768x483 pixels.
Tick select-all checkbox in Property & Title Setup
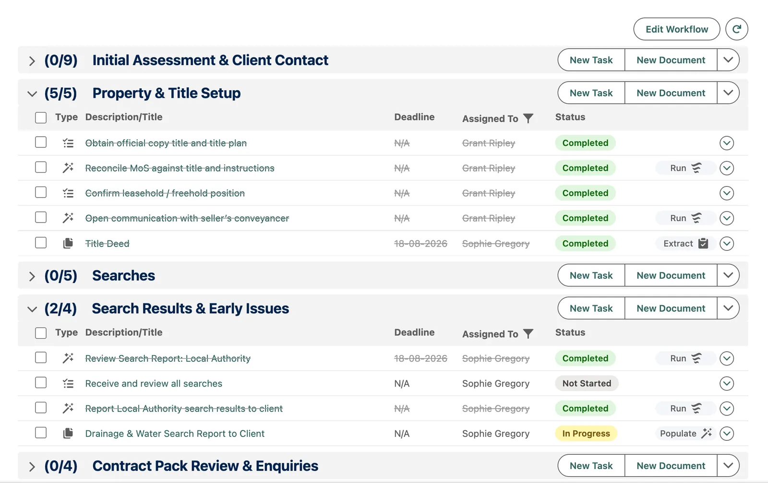click(x=41, y=118)
